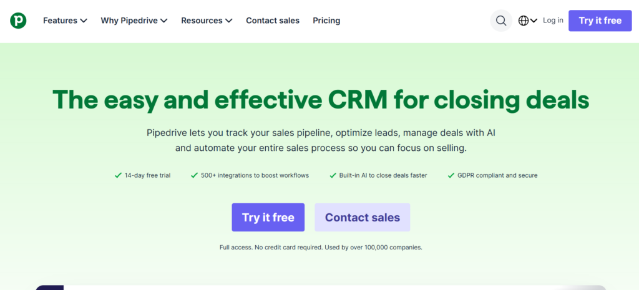Expand the Why Pipedrive chevron
Image resolution: width=639 pixels, height=290 pixels.
(164, 21)
